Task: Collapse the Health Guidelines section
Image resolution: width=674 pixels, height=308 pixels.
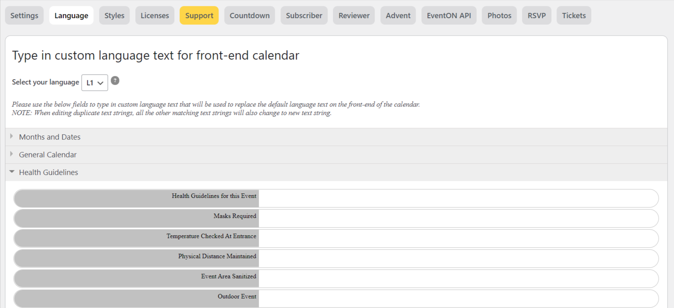Action: (336, 172)
